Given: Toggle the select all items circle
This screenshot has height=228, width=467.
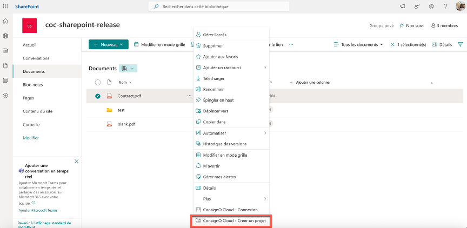Looking at the screenshot, I should click(98, 82).
